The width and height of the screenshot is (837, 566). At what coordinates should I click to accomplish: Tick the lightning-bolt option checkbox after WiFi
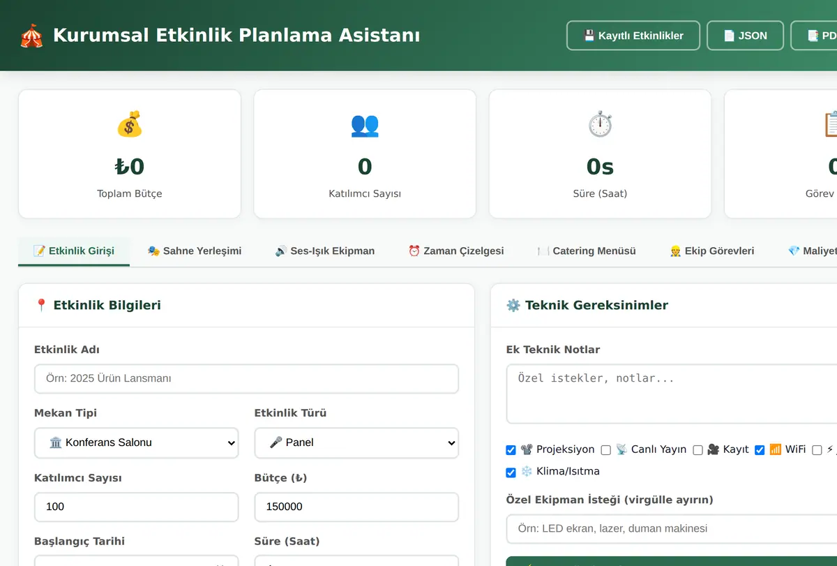(x=817, y=450)
